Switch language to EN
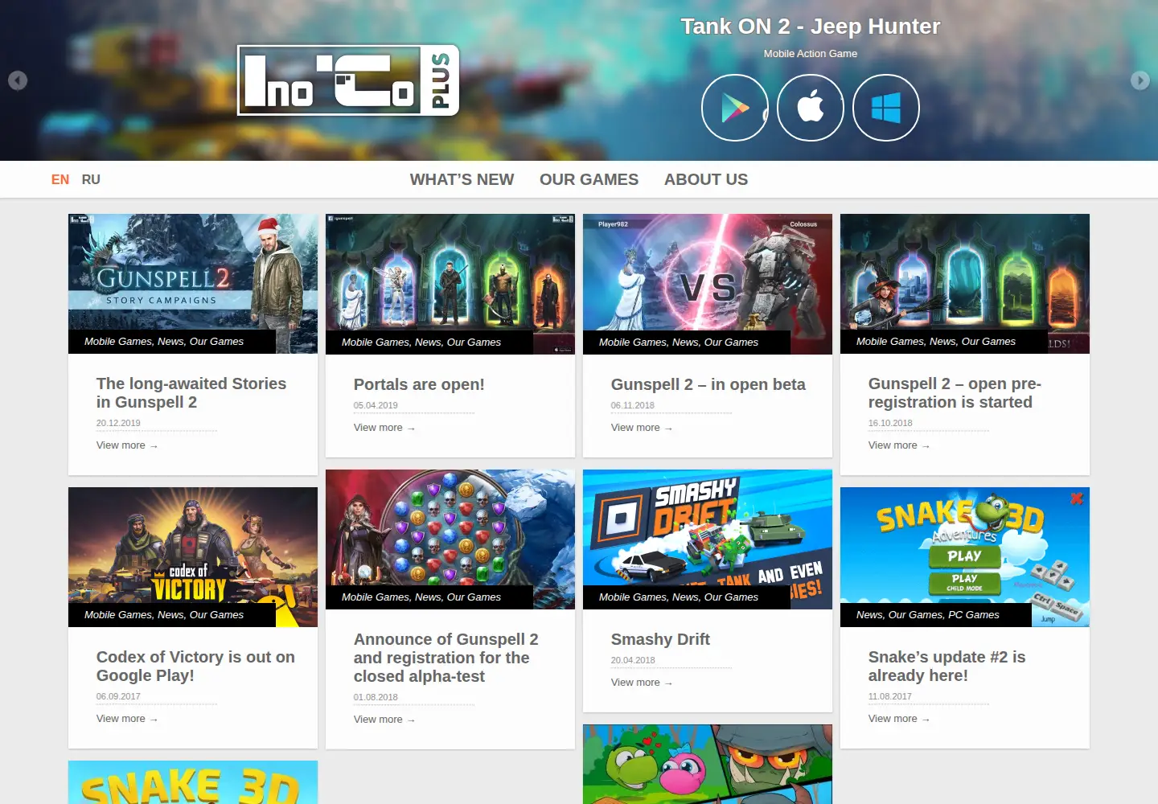Image resolution: width=1158 pixels, height=804 pixels. tap(60, 179)
